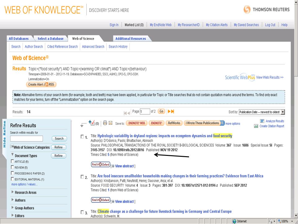The width and height of the screenshot is (298, 224).
Task: Click the Search within results field
Action: tap(26, 139)
